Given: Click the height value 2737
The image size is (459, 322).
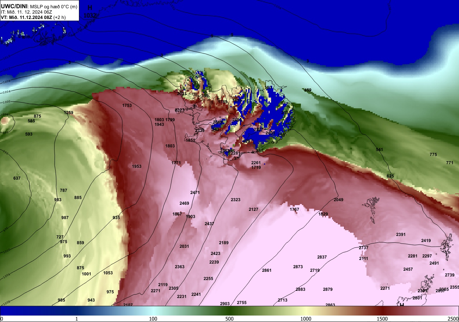Looking at the screenshot, I should (x=364, y=248).
